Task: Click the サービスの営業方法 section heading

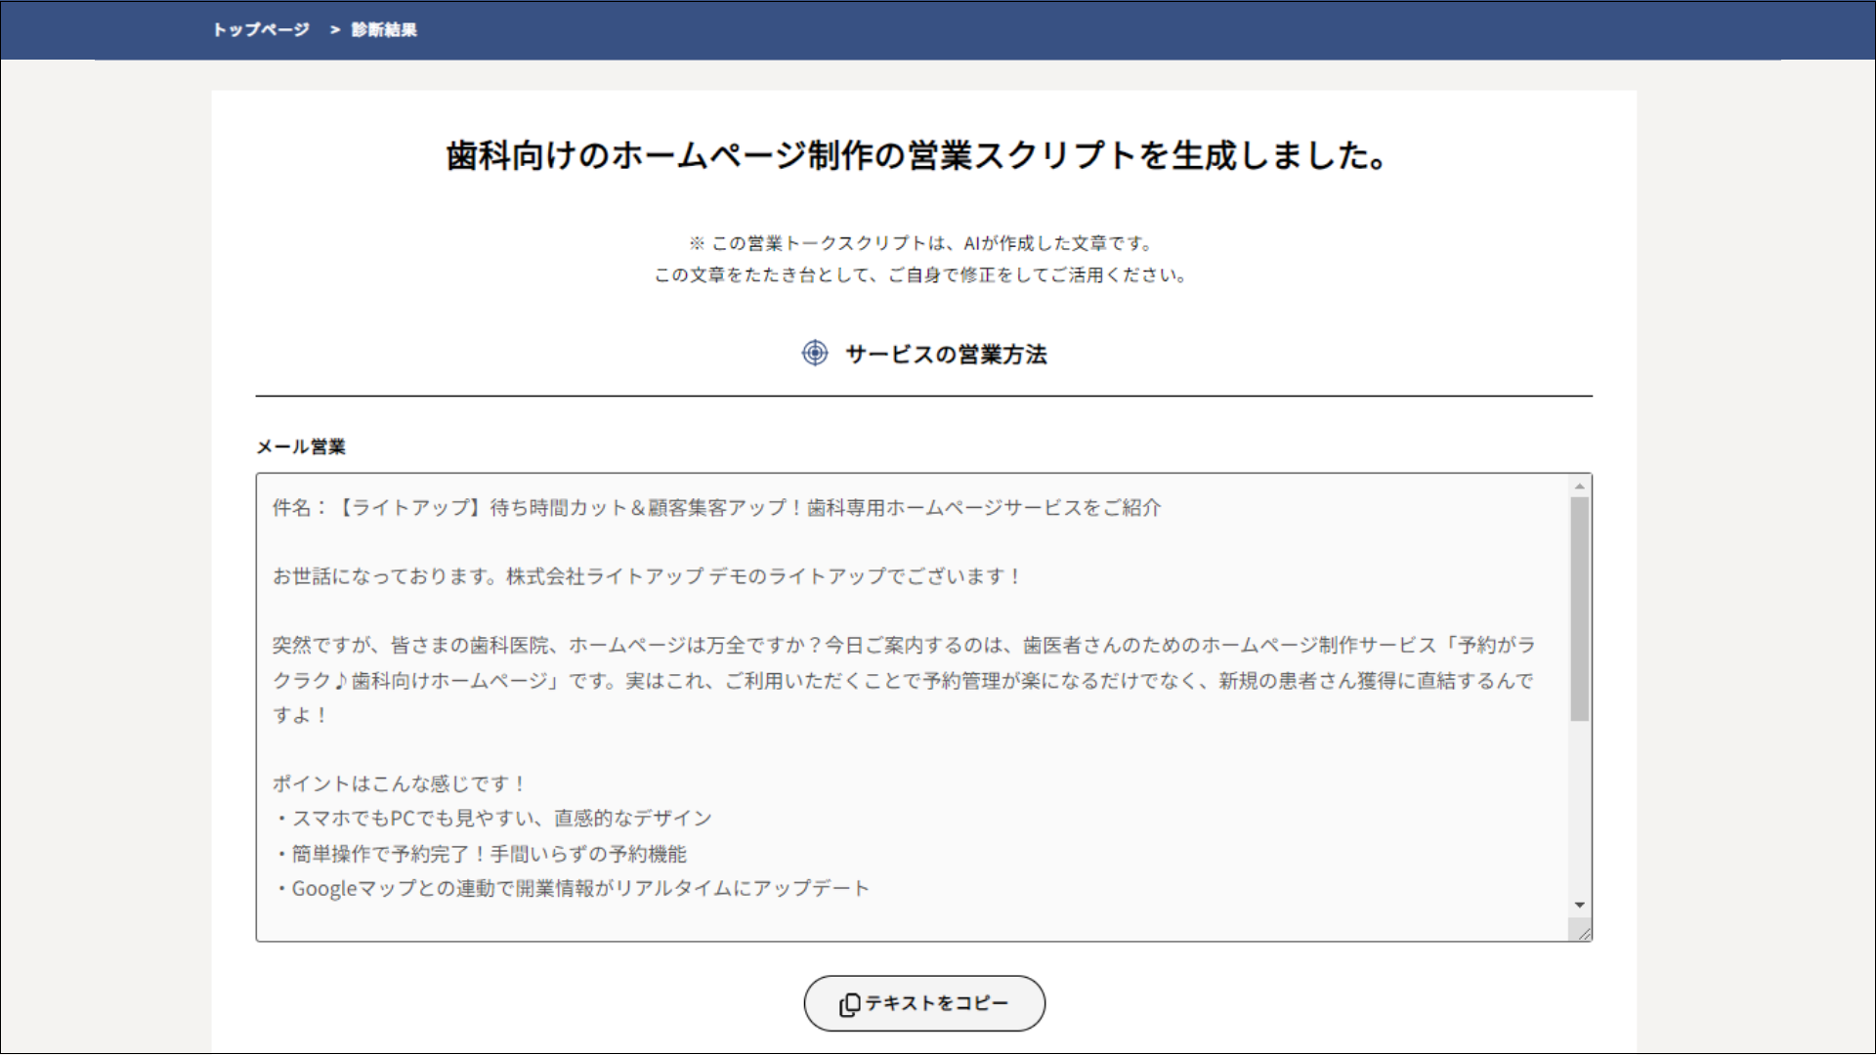Action: click(x=945, y=354)
